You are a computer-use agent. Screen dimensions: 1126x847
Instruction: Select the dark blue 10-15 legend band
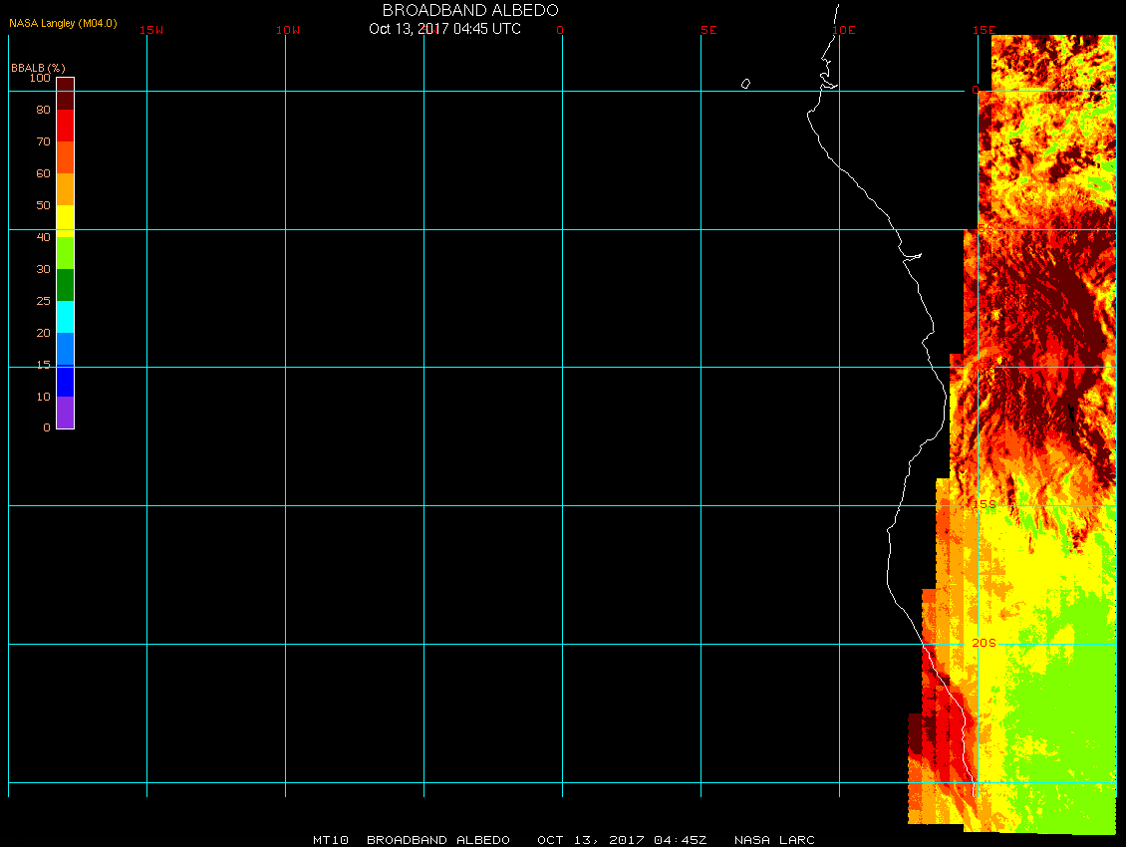tap(65, 381)
